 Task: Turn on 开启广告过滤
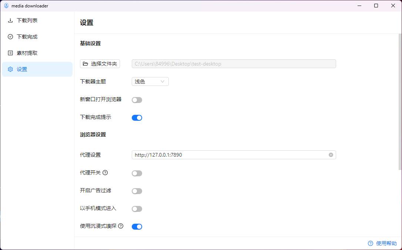click(x=137, y=191)
